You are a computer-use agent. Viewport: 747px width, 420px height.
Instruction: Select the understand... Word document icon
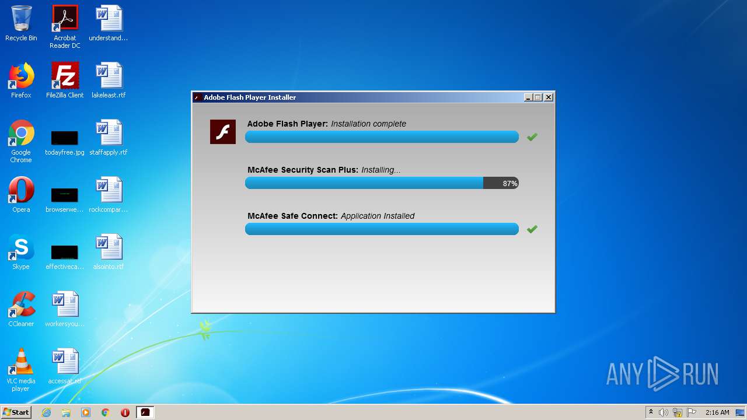pos(109,24)
